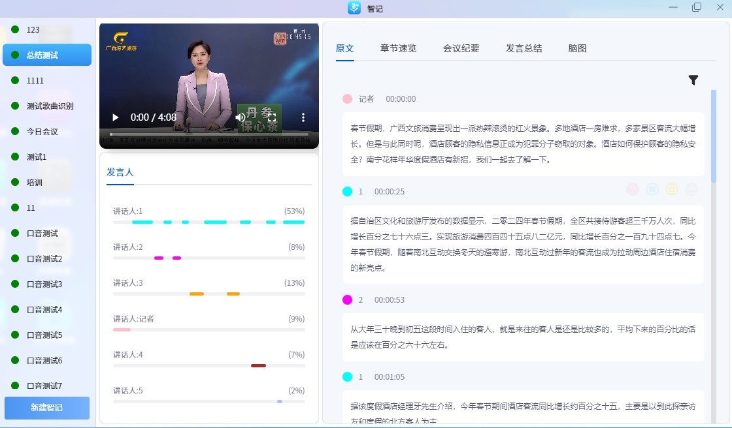This screenshot has height=428, width=732.
Task: Click timestamp 00:01:05
Action: tap(390, 376)
